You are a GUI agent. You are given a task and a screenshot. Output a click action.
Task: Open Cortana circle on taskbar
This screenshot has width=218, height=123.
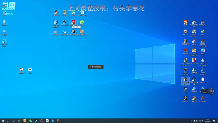(x=14, y=121)
